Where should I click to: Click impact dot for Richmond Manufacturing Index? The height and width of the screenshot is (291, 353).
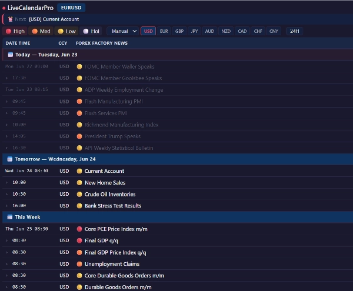79,125
